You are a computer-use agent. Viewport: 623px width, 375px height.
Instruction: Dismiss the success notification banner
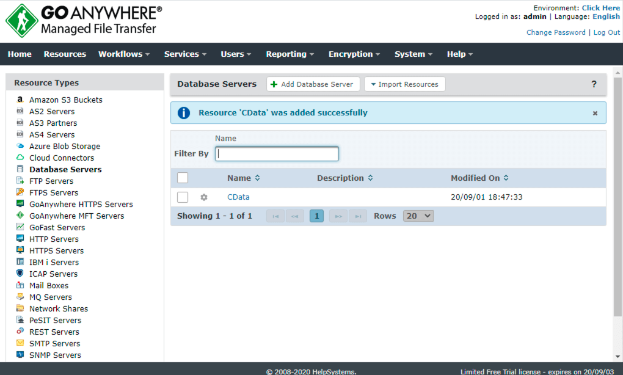[595, 113]
